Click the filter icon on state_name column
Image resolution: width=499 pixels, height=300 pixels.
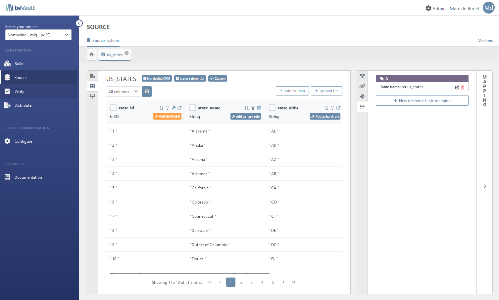click(253, 108)
